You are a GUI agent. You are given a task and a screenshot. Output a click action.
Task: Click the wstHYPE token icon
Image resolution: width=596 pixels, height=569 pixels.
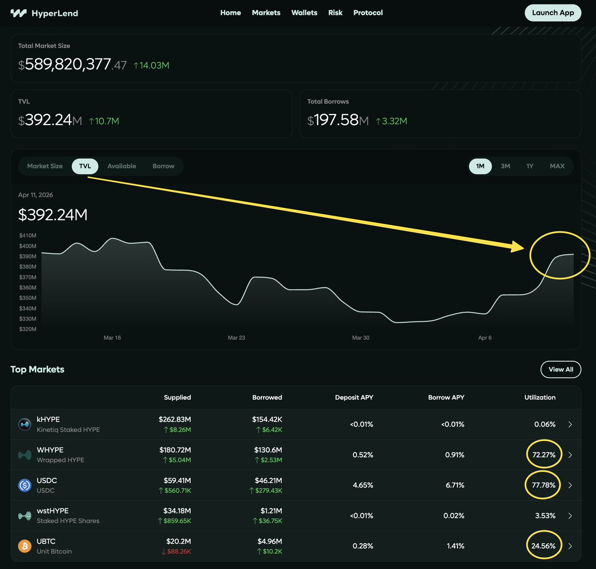[25, 516]
